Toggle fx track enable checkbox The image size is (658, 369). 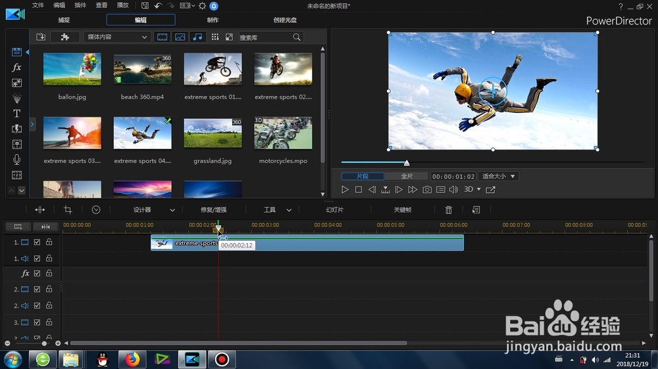point(37,274)
